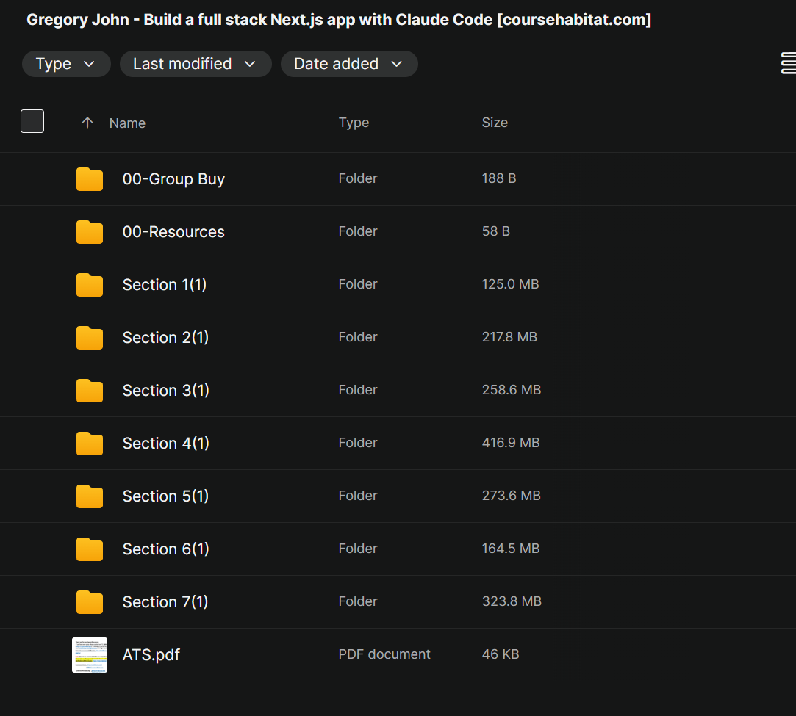Open the Section 2(1) folder name
796x716 pixels.
click(165, 338)
